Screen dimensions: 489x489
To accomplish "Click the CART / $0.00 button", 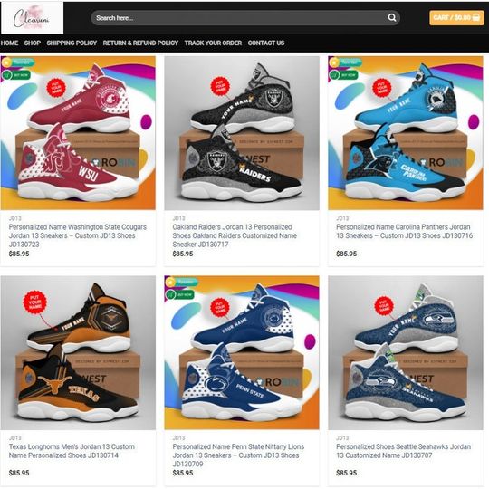I will tap(456, 18).
